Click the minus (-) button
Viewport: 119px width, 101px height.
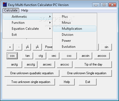pyautogui.click(x=19, y=47)
